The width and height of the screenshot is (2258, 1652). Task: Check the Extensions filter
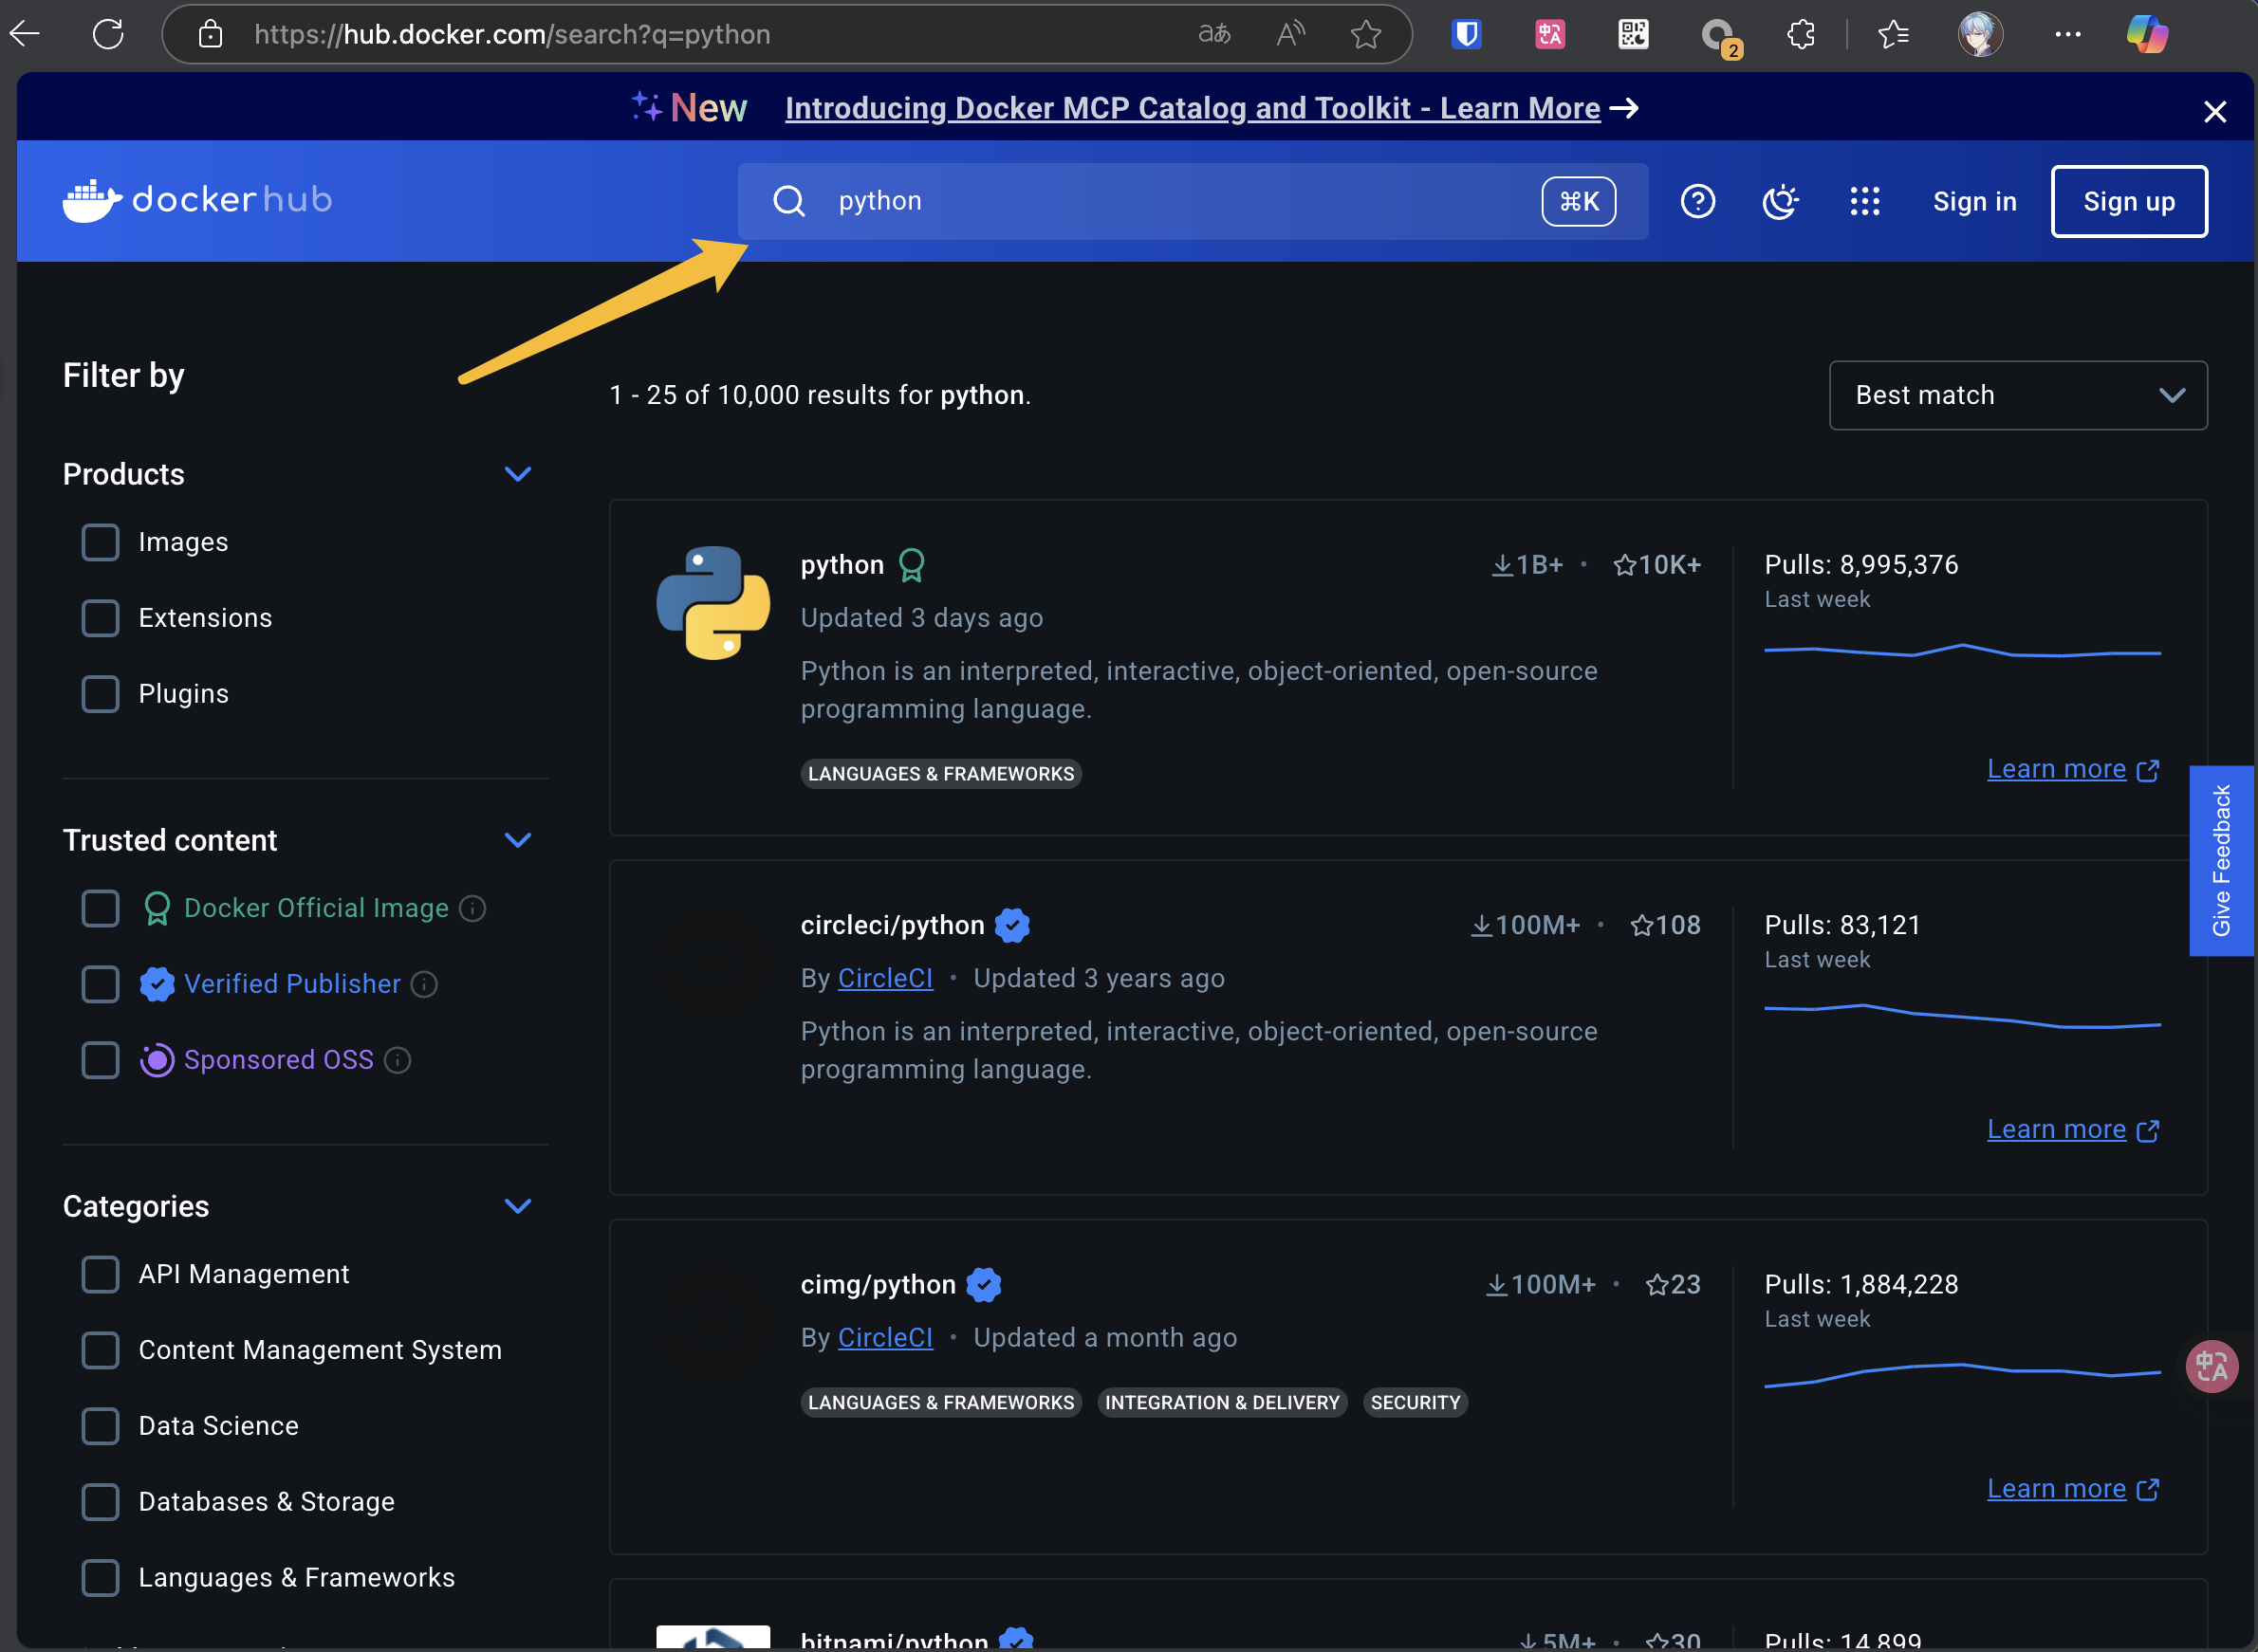point(100,618)
